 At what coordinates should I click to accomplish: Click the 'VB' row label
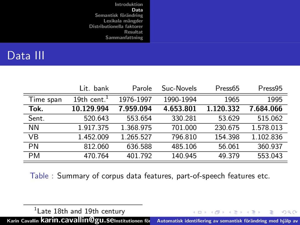pos(33,137)
